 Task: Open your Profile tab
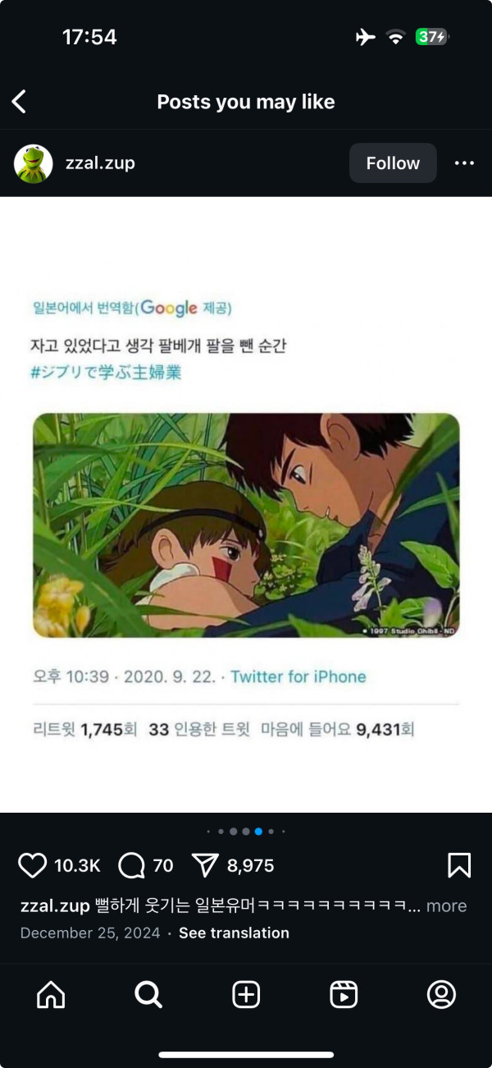coord(441,995)
